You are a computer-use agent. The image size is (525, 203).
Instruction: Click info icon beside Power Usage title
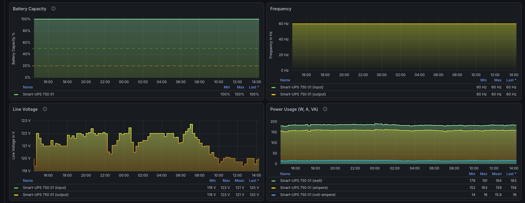tap(325, 109)
